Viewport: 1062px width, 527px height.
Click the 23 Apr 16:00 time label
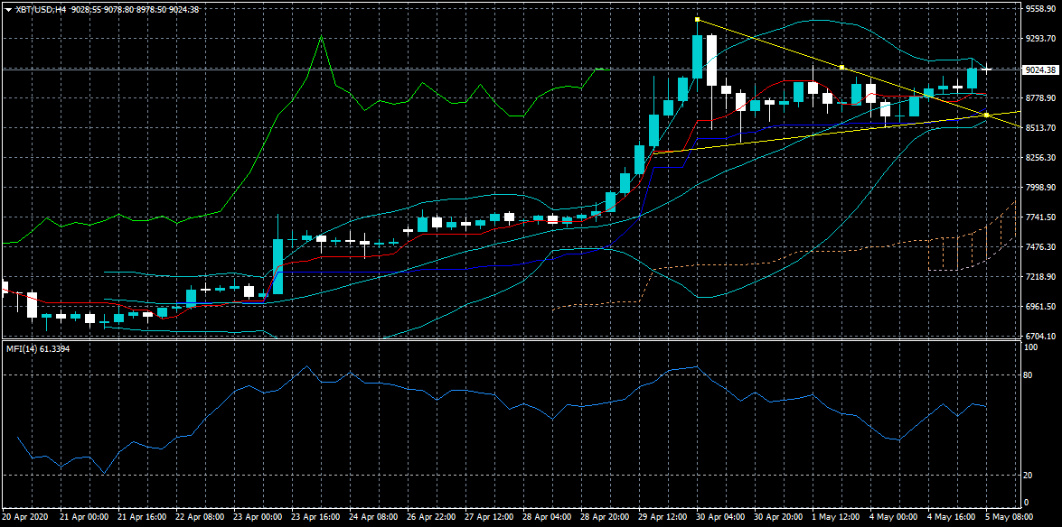tap(315, 516)
